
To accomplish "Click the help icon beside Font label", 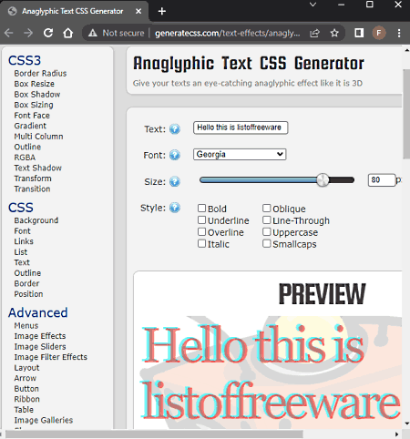I will click(x=175, y=155).
